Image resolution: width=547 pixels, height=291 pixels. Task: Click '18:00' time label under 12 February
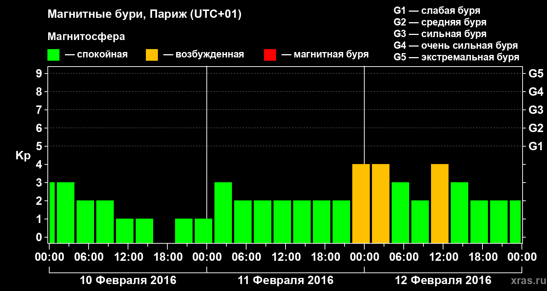[x=482, y=257]
